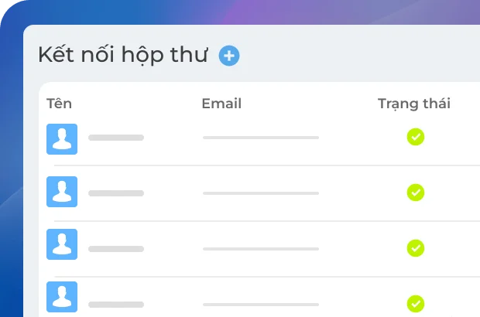Select the first row user avatar icon
The width and height of the screenshot is (480, 317).
pos(62,139)
